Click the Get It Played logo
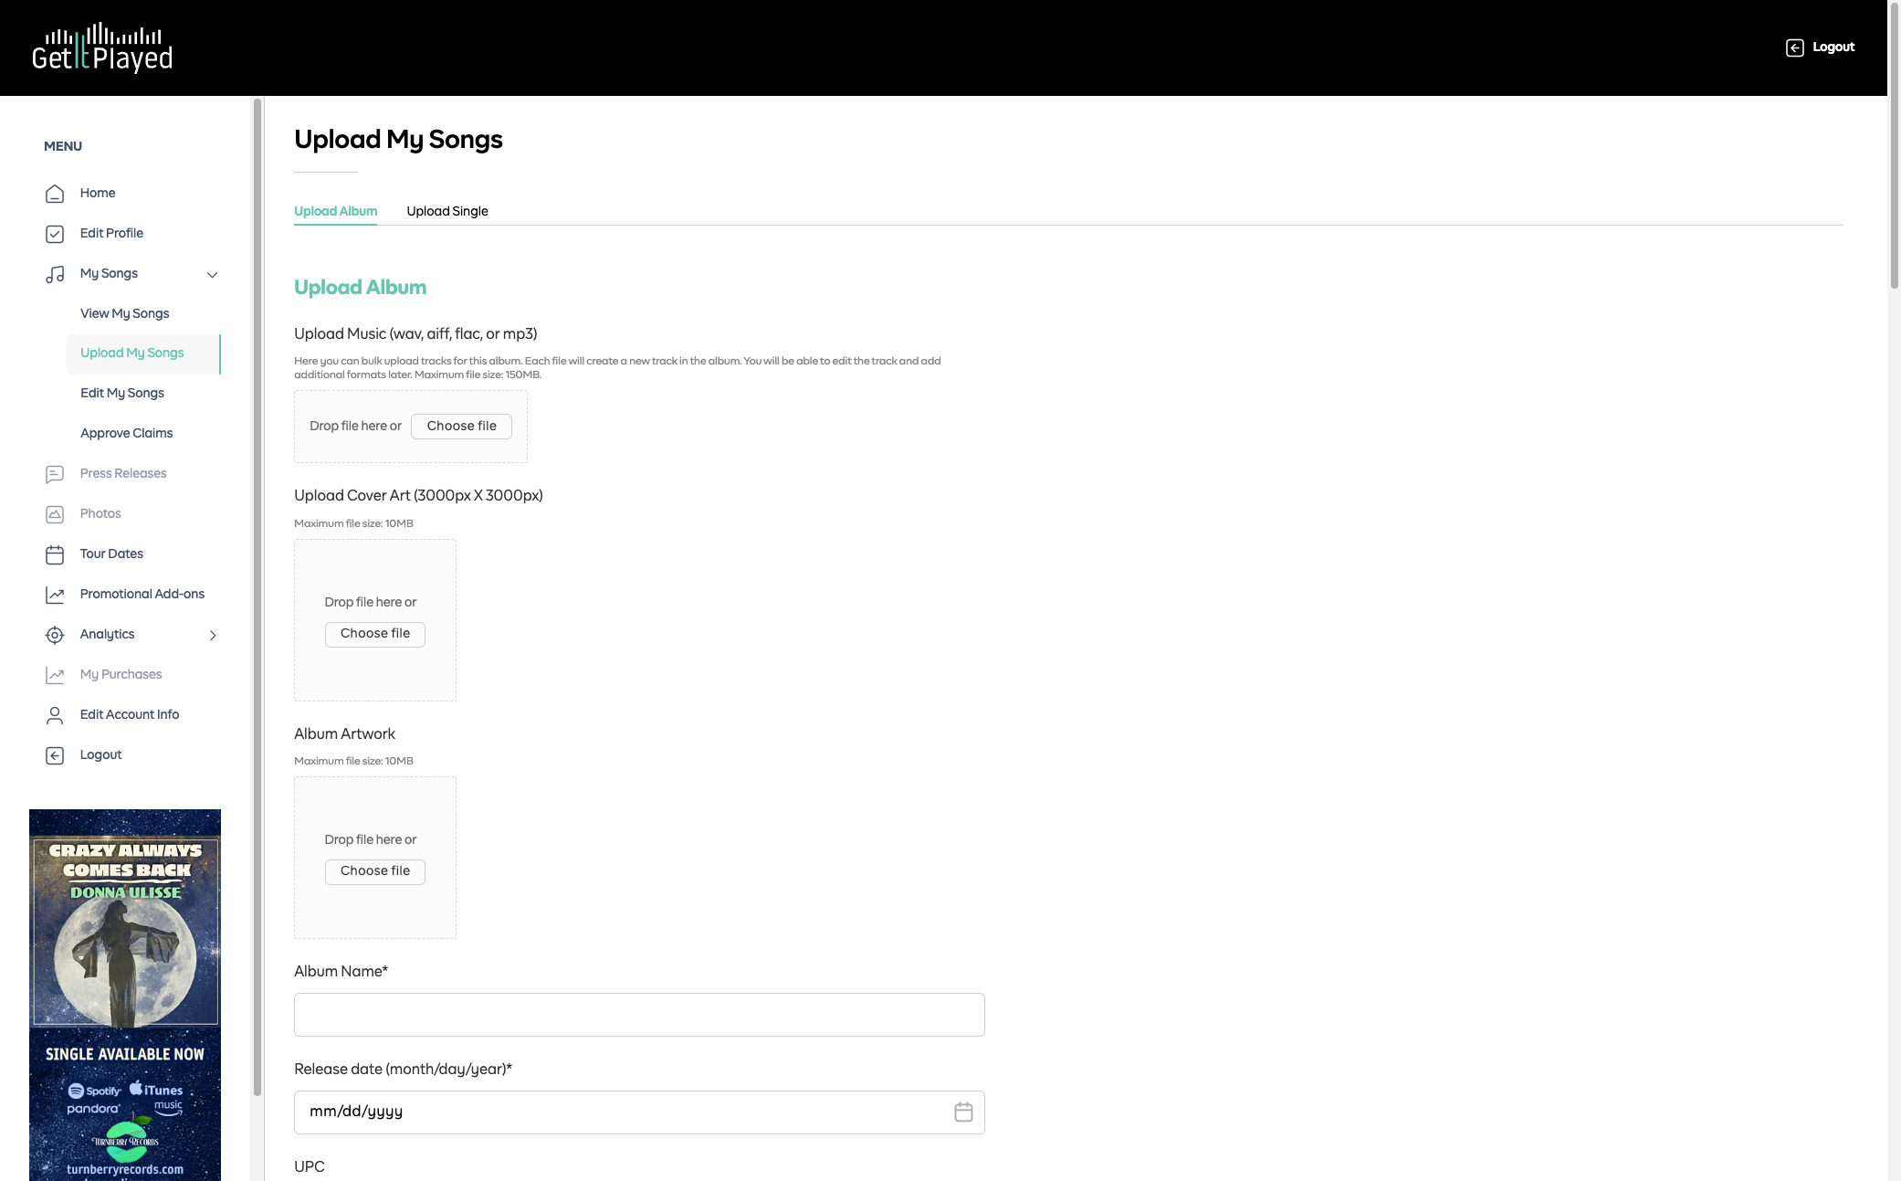The image size is (1901, 1181). pyautogui.click(x=102, y=47)
